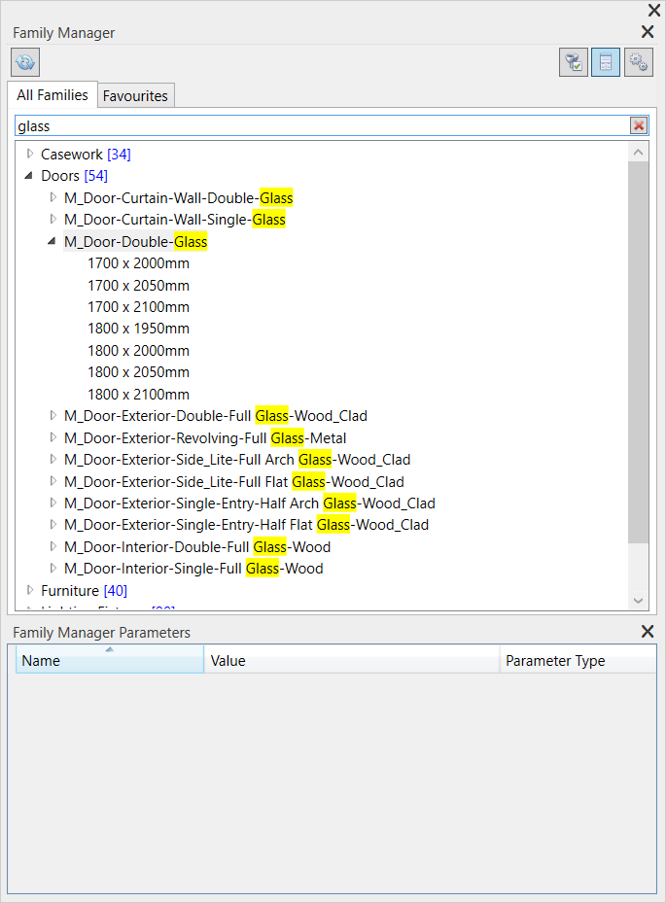Expand M_Door-Curtain-Wall-Single-Glass family

(x=53, y=220)
